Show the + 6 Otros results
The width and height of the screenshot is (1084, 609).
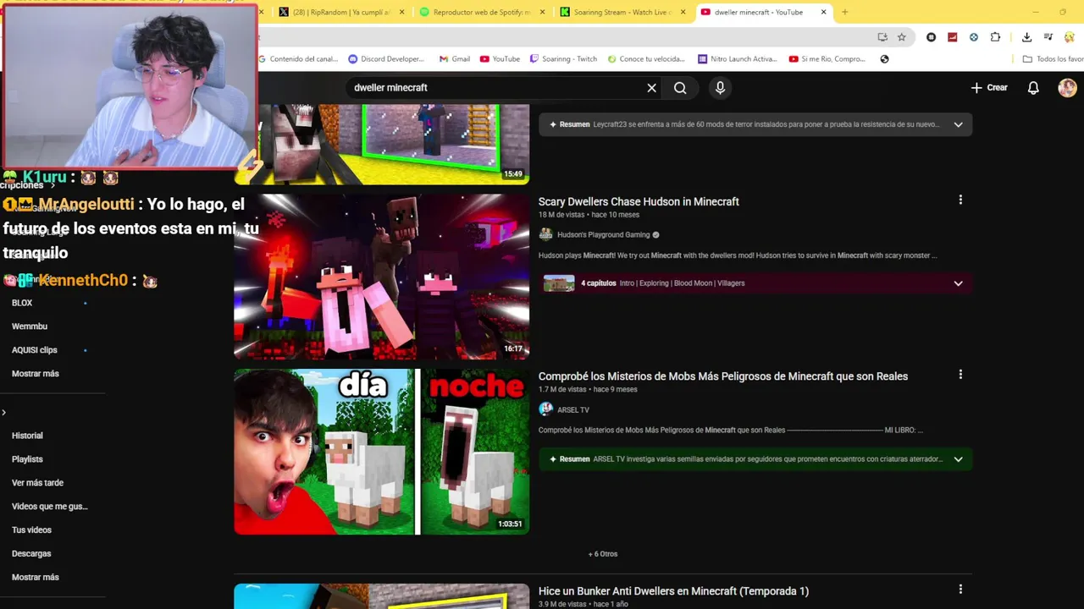(603, 554)
